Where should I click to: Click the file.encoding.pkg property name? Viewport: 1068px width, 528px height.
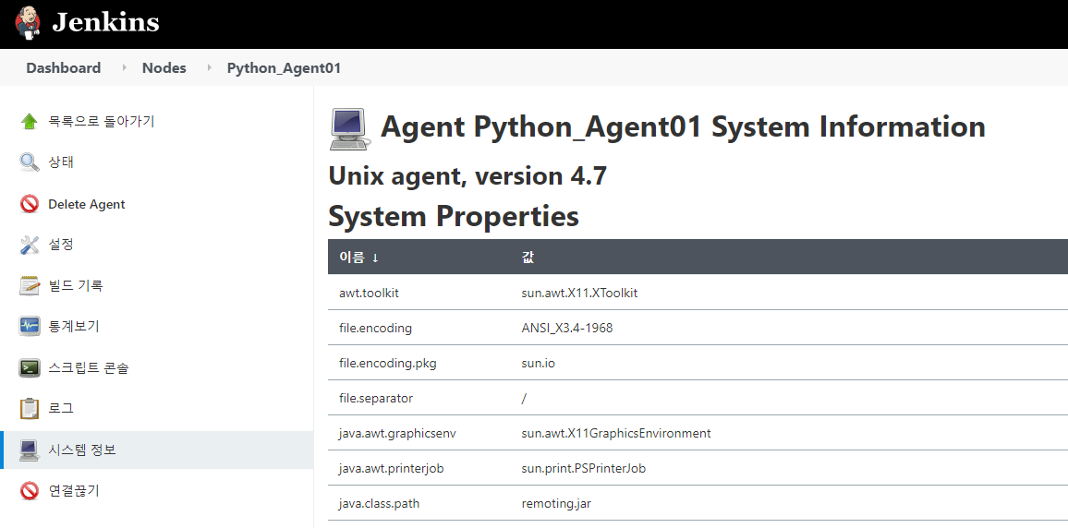point(387,364)
